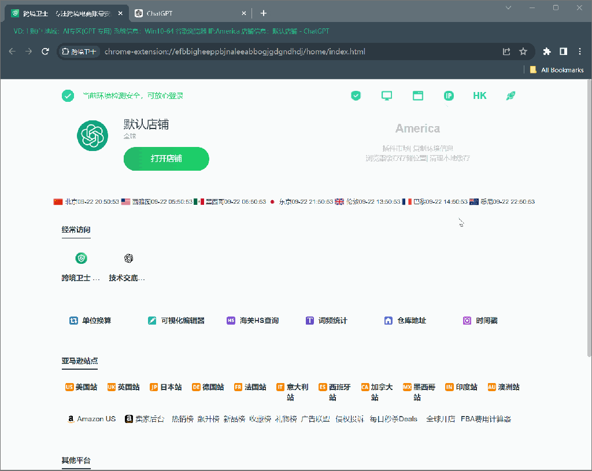Screen dimensions: 592x471
Task: Click the monitor icon in header
Action: (387, 96)
